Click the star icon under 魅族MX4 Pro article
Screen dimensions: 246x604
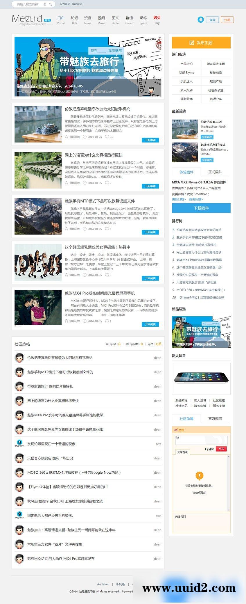[67, 321]
